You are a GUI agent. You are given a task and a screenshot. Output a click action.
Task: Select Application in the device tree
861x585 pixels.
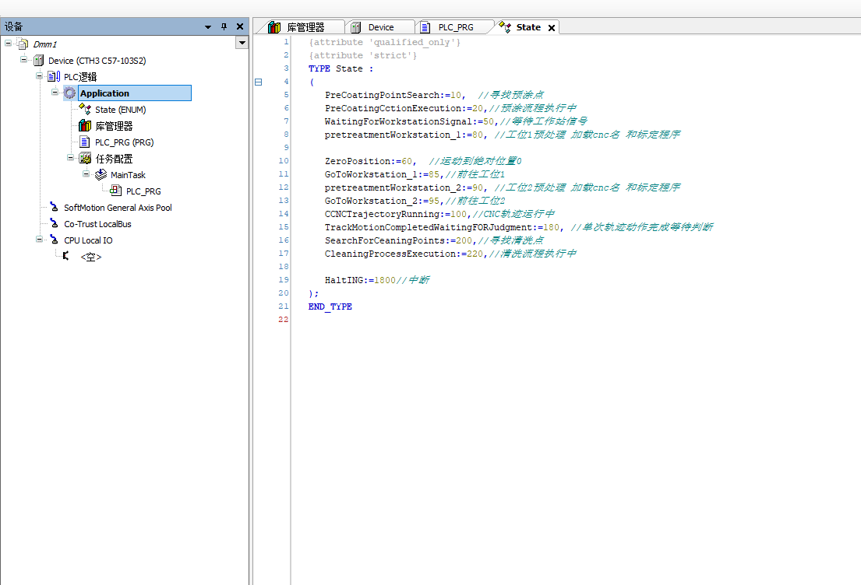click(135, 93)
